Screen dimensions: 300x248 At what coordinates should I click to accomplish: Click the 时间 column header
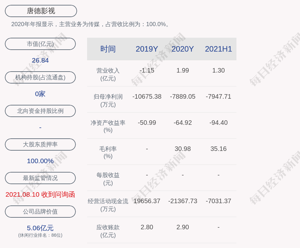tap(108, 49)
